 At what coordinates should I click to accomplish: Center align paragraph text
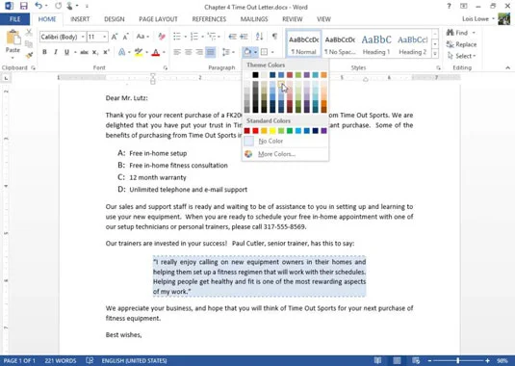tap(189, 52)
